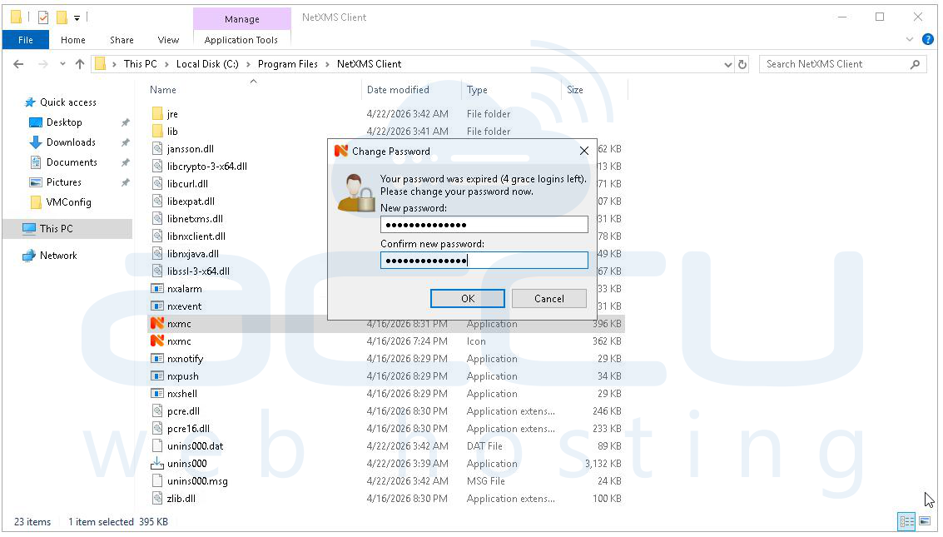
Task: Select libcurl.dll file icon
Action: tap(157, 183)
